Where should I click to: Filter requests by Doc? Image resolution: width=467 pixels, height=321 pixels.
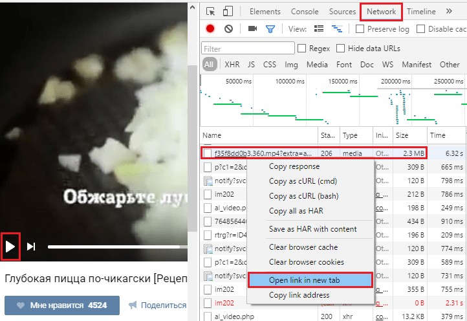[367, 65]
